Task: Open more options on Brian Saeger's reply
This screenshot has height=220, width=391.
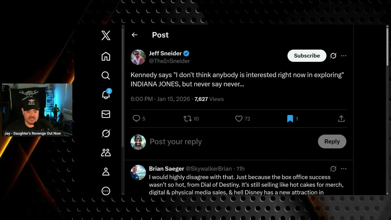Action: point(344,169)
